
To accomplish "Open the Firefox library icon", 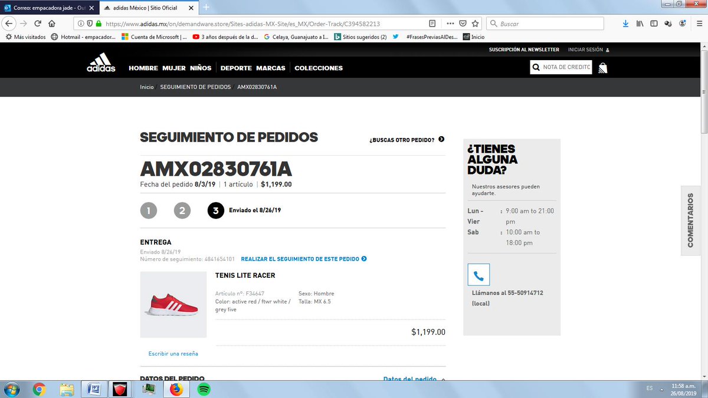I will point(640,24).
